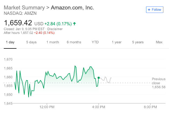Switch to the 5 days tab
The width and height of the screenshot is (169, 113).
tap(31, 42)
